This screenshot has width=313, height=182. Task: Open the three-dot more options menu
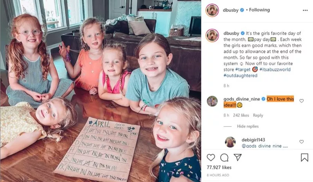click(x=305, y=10)
